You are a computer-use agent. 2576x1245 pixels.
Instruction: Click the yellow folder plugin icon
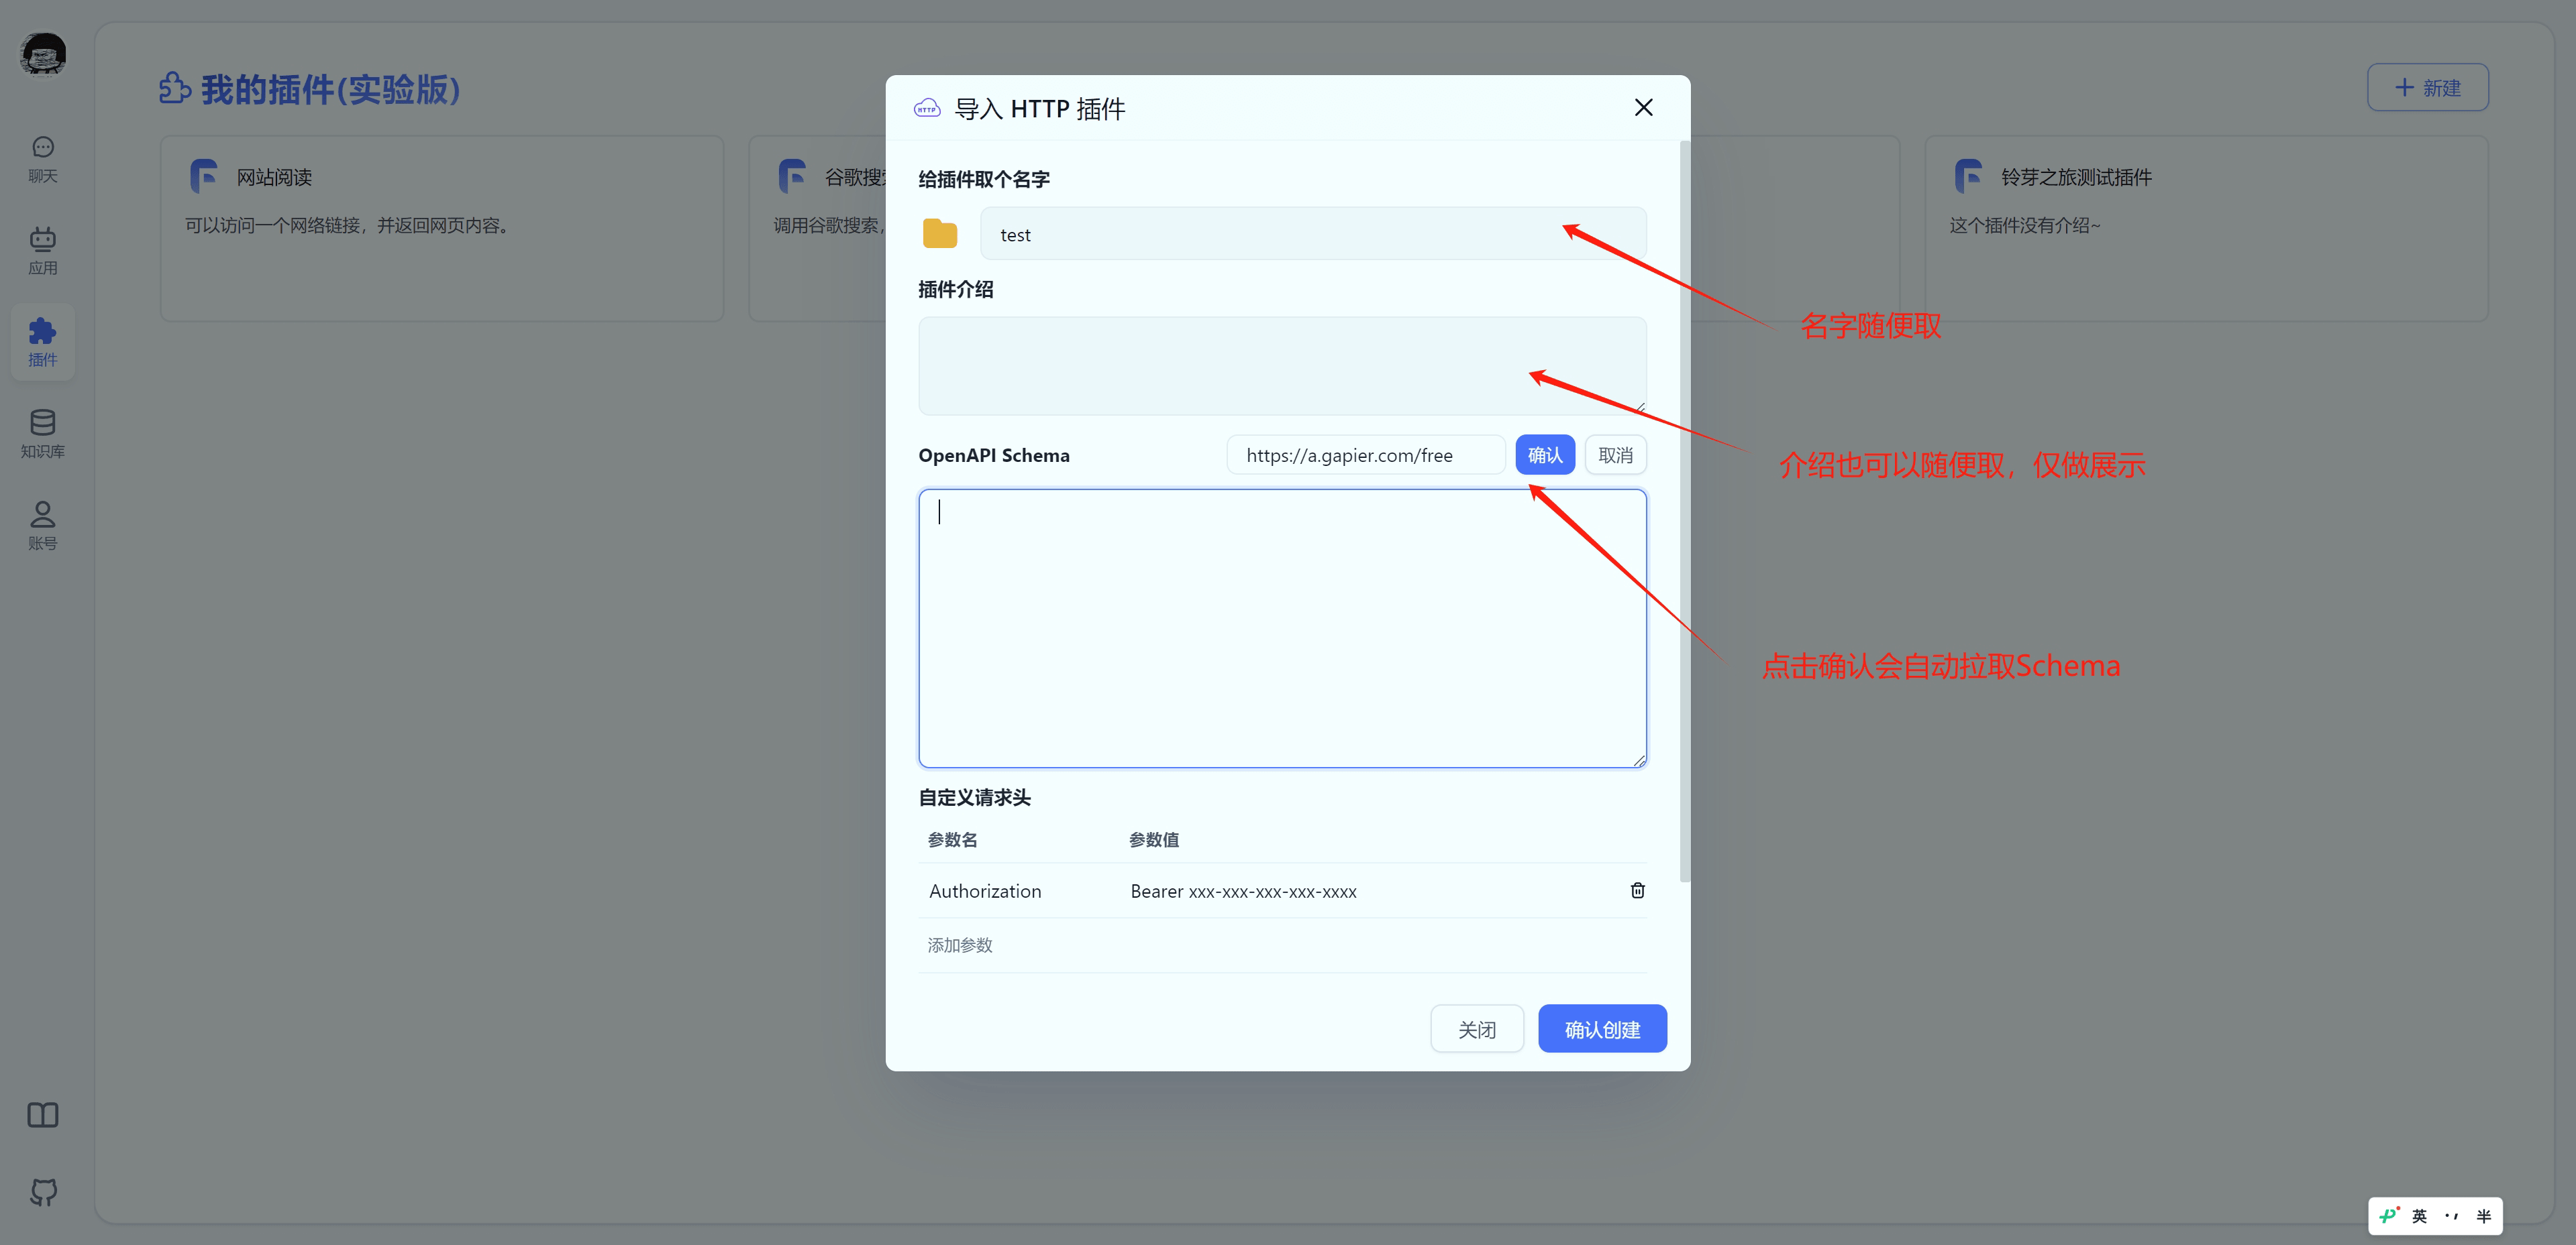click(939, 234)
